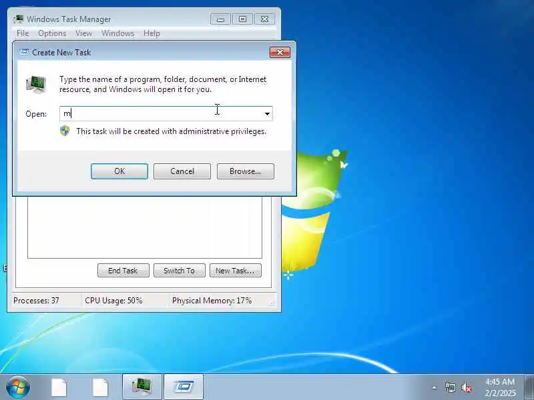Image resolution: width=534 pixels, height=400 pixels.
Task: Show hidden system tray icons
Action: [435, 387]
